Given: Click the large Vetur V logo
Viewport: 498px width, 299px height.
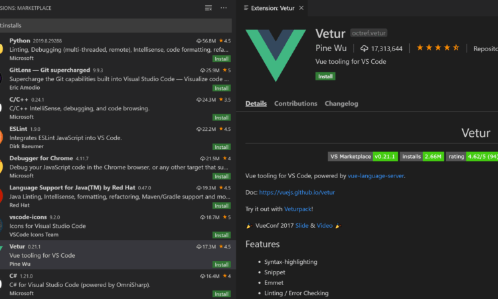Looking at the screenshot, I should point(276,55).
